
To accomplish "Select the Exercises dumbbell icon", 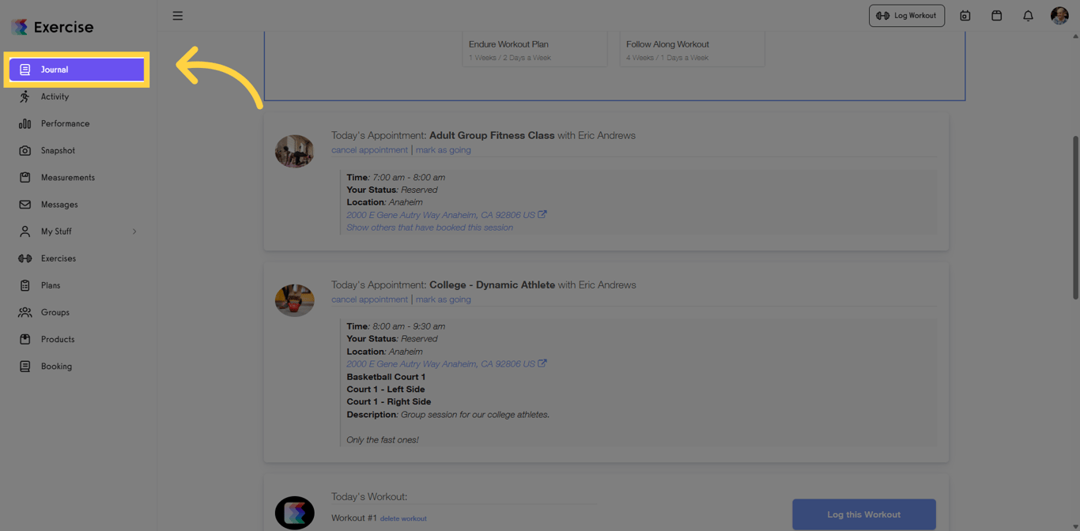I will (26, 258).
